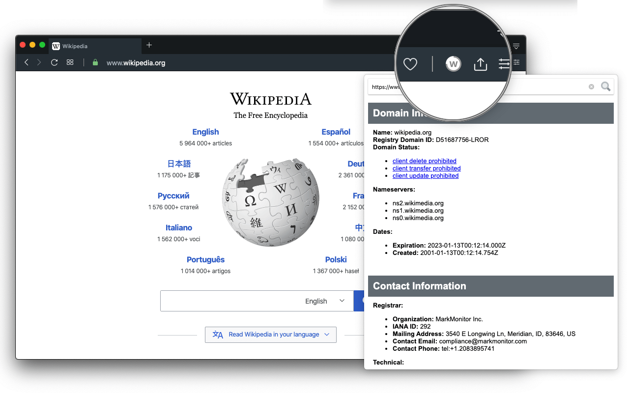Go back using the browser back arrow
This screenshot has width=629, height=393.
27,62
